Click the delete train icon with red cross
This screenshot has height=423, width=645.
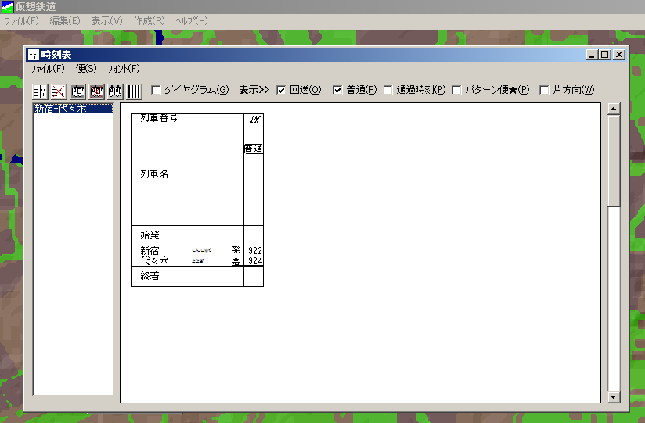click(x=96, y=91)
